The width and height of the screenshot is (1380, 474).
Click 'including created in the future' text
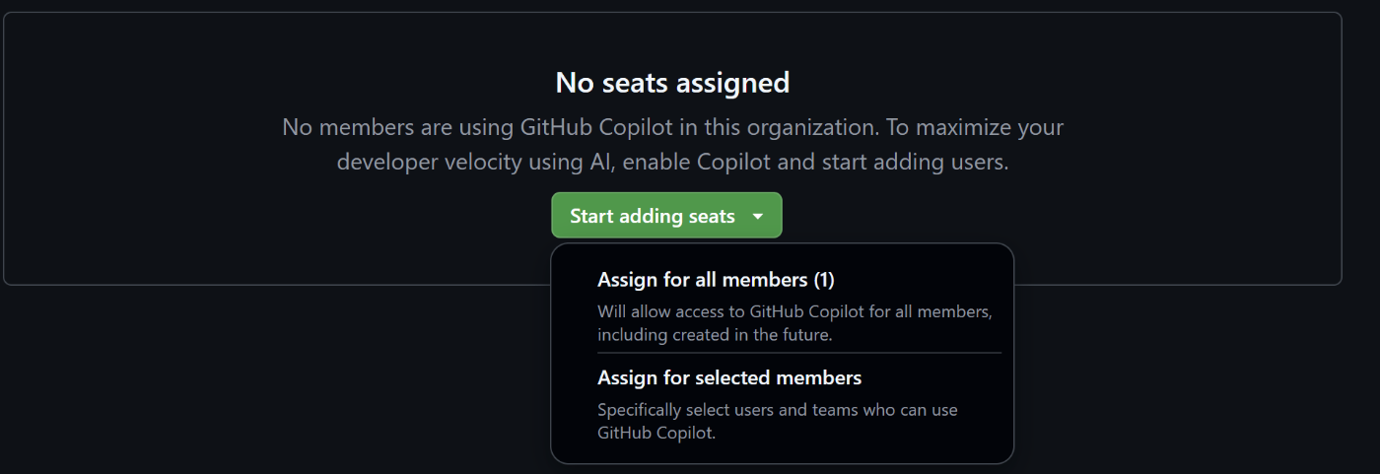point(716,334)
